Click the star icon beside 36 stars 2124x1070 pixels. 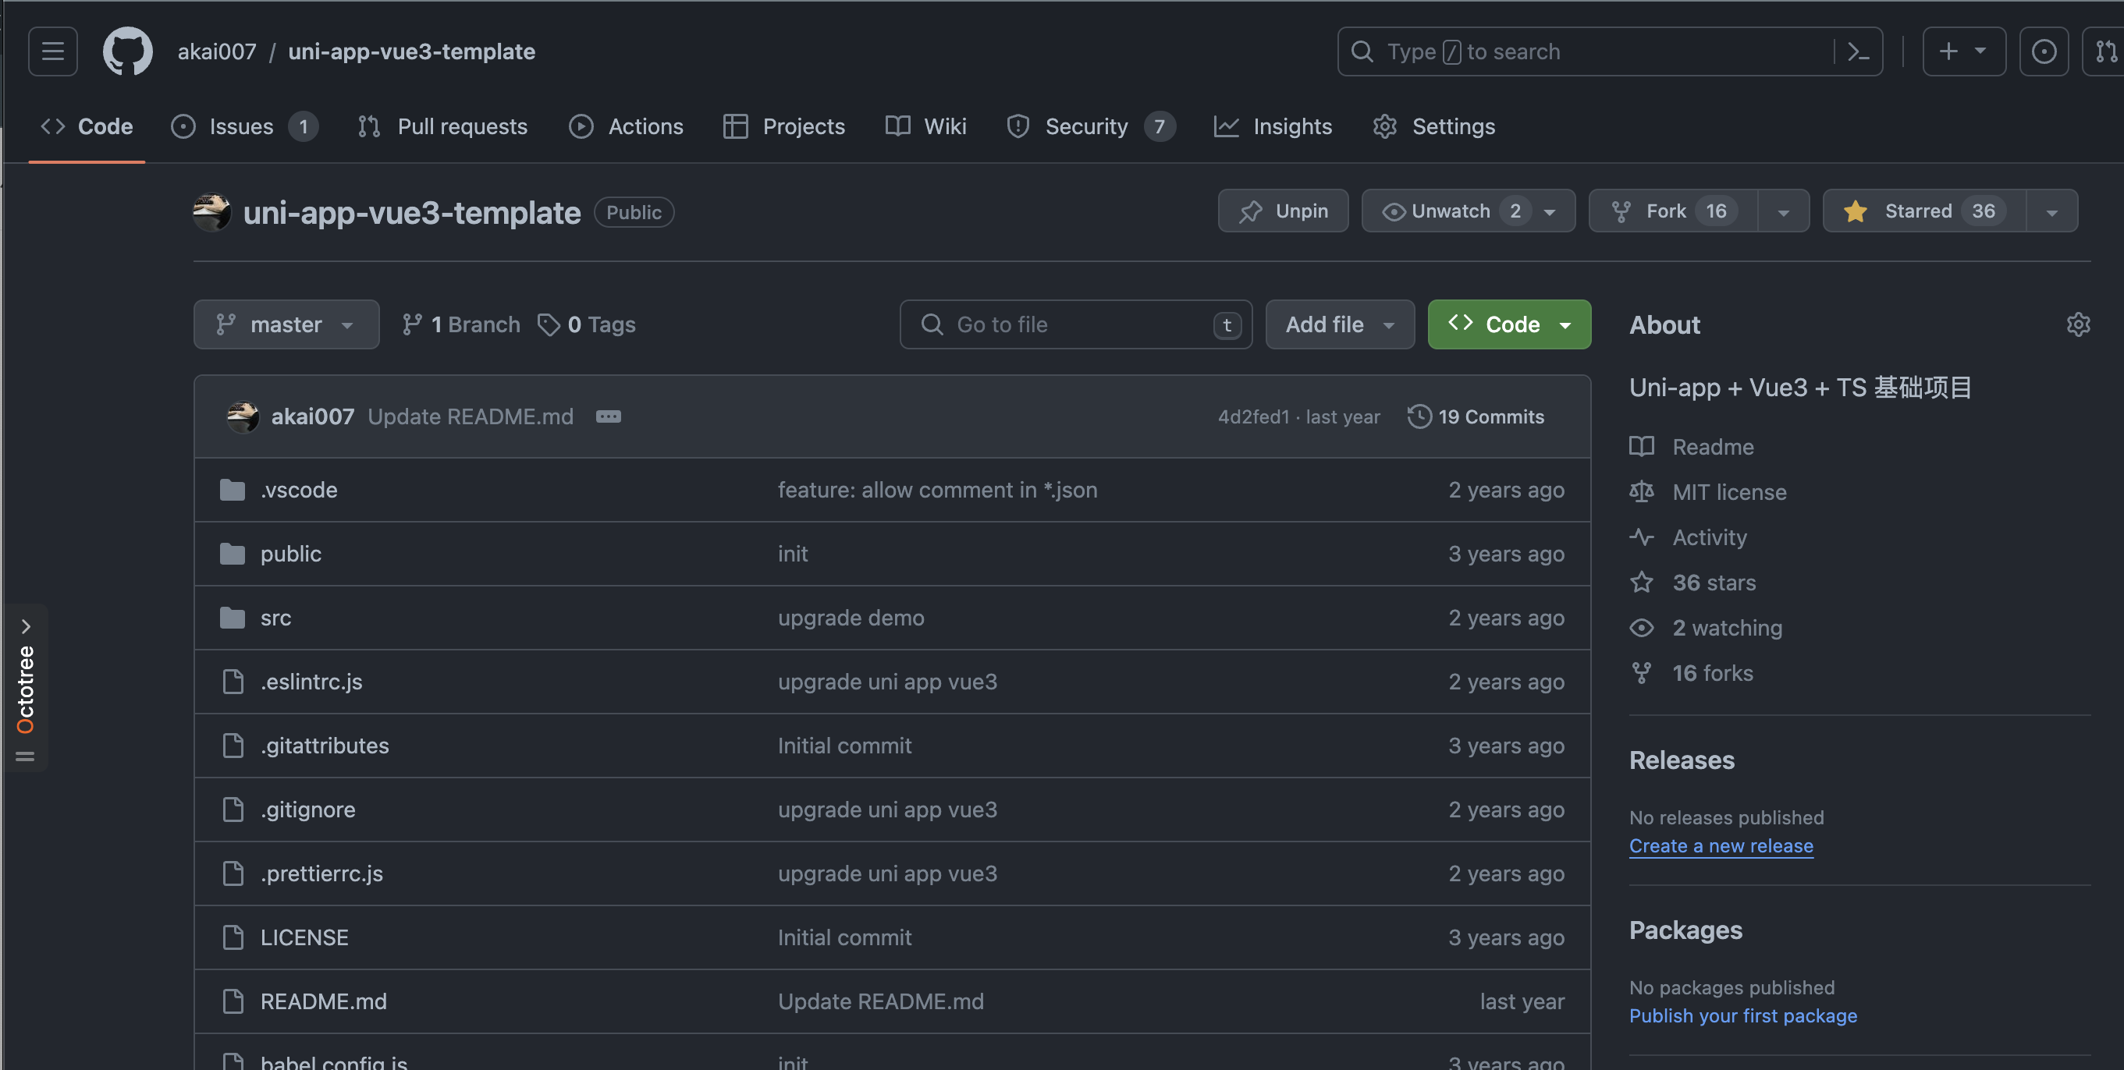[1642, 583]
